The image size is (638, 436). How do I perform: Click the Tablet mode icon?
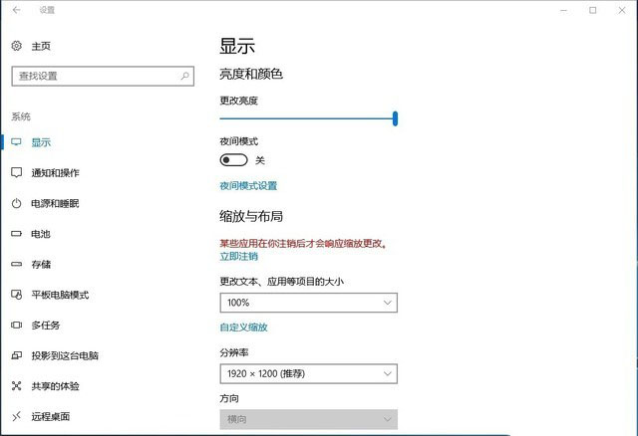click(16, 295)
